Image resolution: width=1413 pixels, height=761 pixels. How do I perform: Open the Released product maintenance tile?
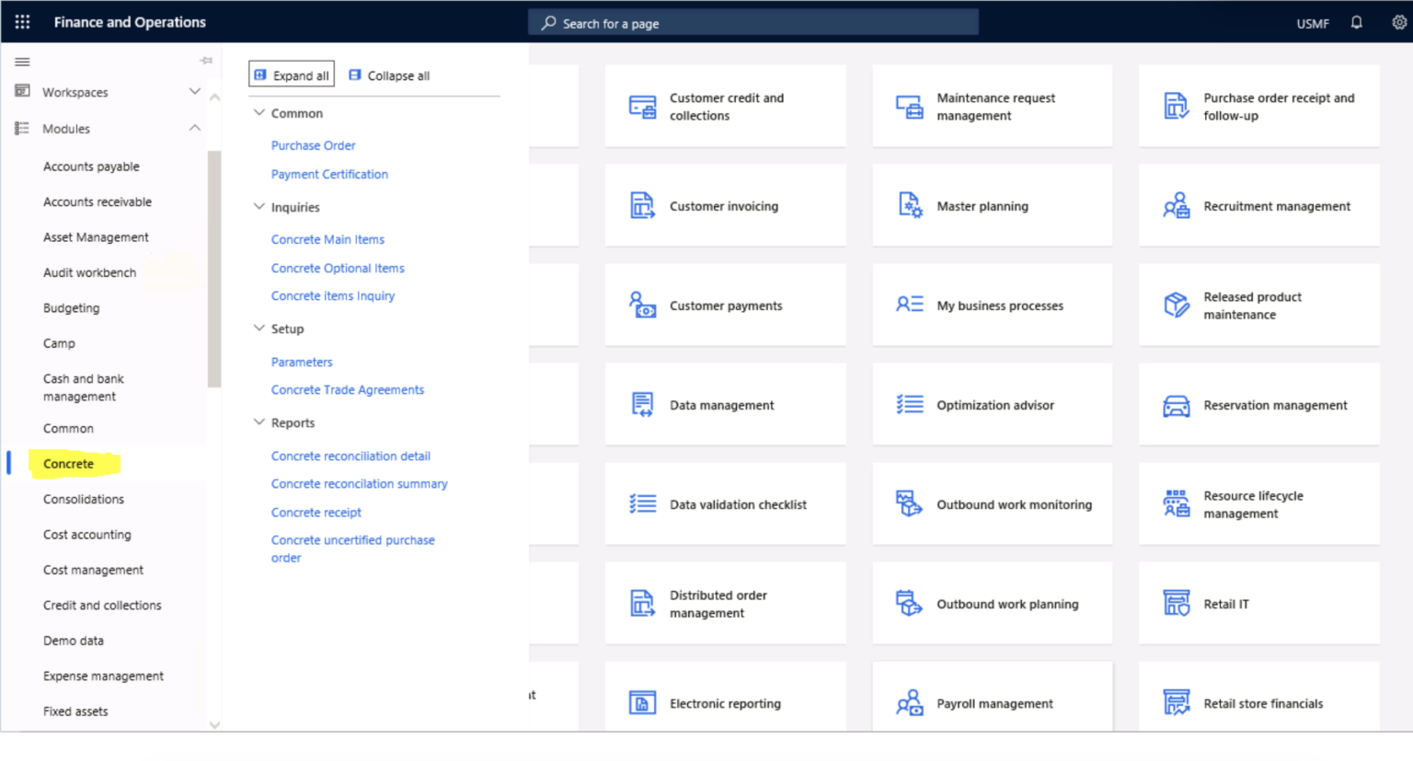point(1258,306)
